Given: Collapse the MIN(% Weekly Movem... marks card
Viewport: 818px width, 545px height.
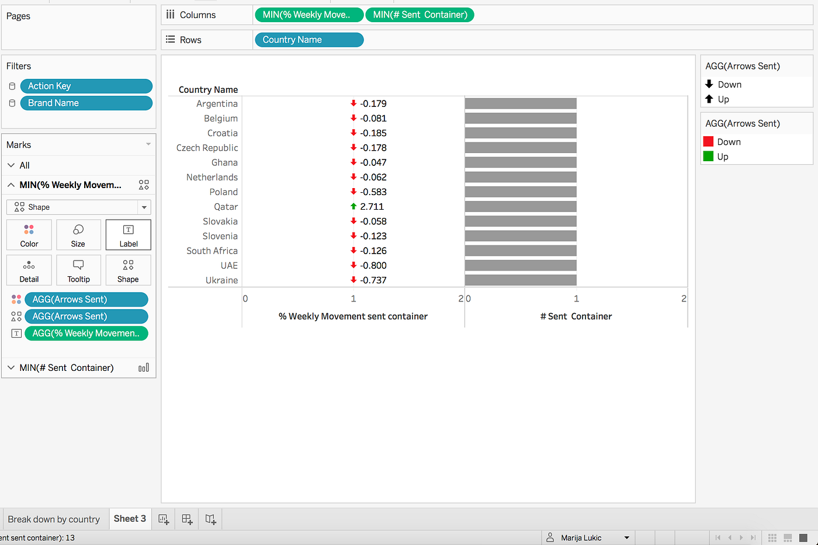Looking at the screenshot, I should tap(11, 185).
